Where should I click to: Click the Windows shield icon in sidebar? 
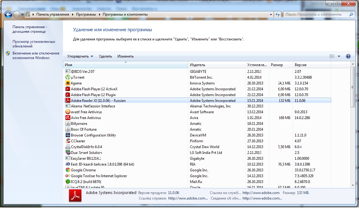pos(8,53)
